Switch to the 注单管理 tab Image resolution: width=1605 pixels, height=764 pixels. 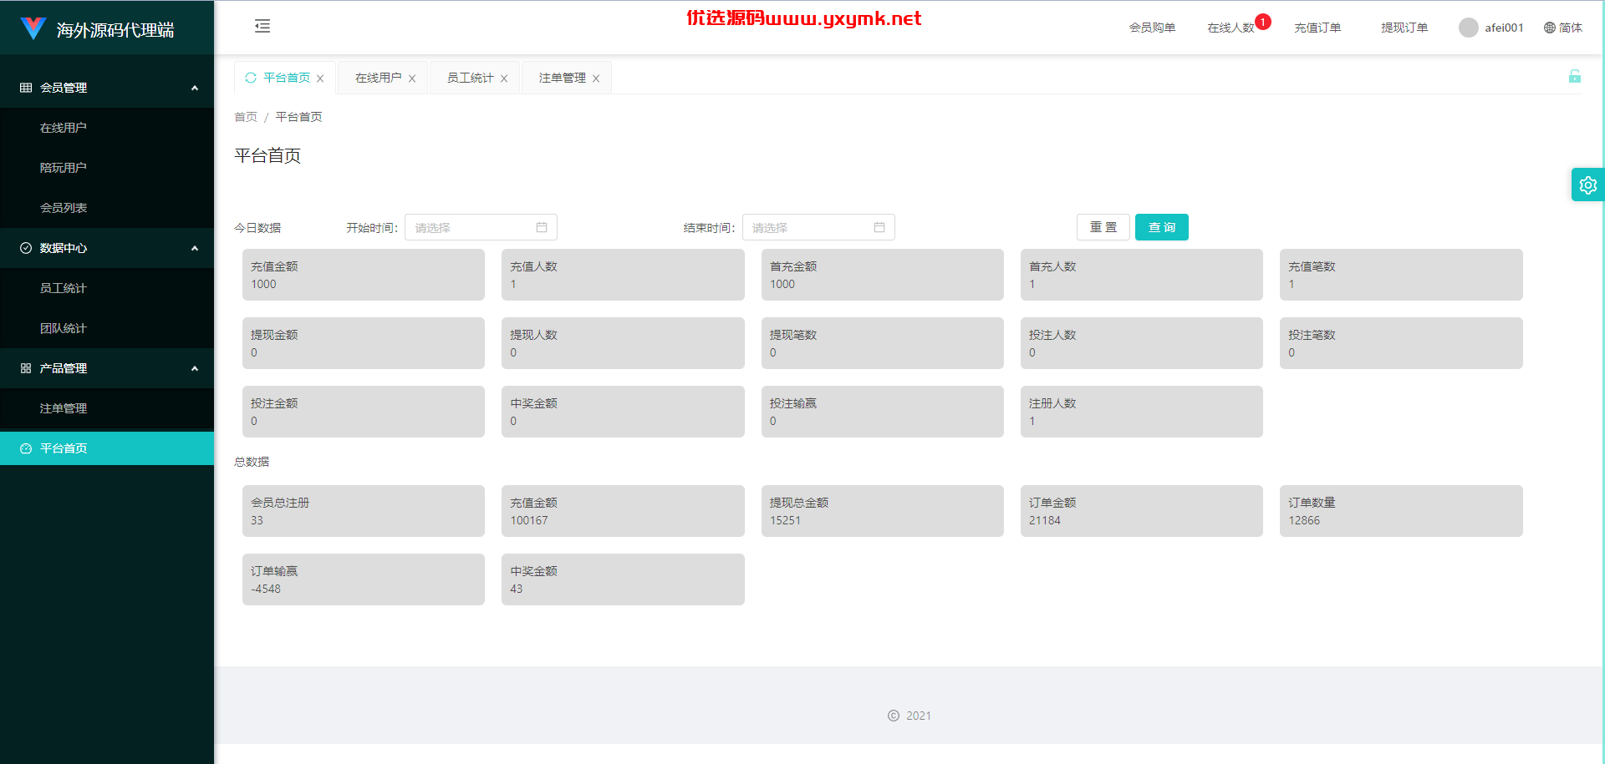pos(562,78)
